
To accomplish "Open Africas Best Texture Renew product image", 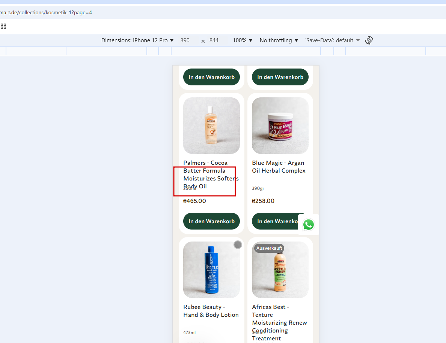I will 280,270.
